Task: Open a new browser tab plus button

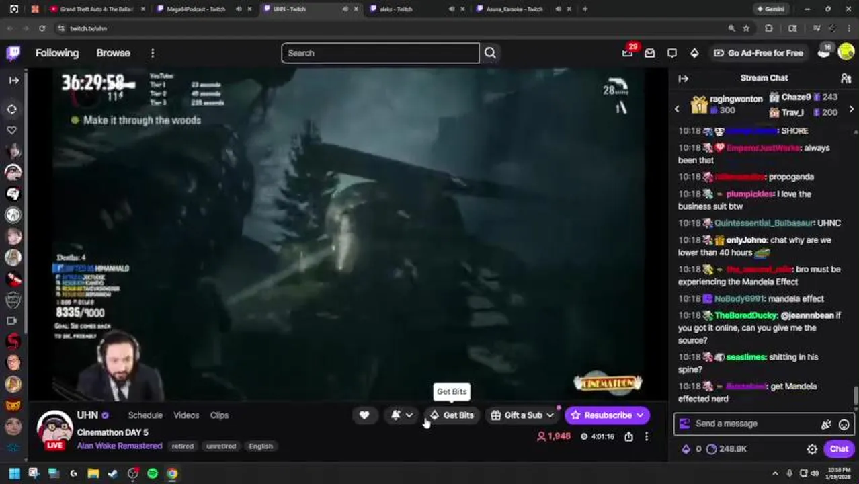Action: pos(585,9)
